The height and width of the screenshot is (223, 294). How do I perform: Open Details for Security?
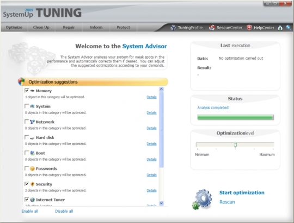point(151,190)
